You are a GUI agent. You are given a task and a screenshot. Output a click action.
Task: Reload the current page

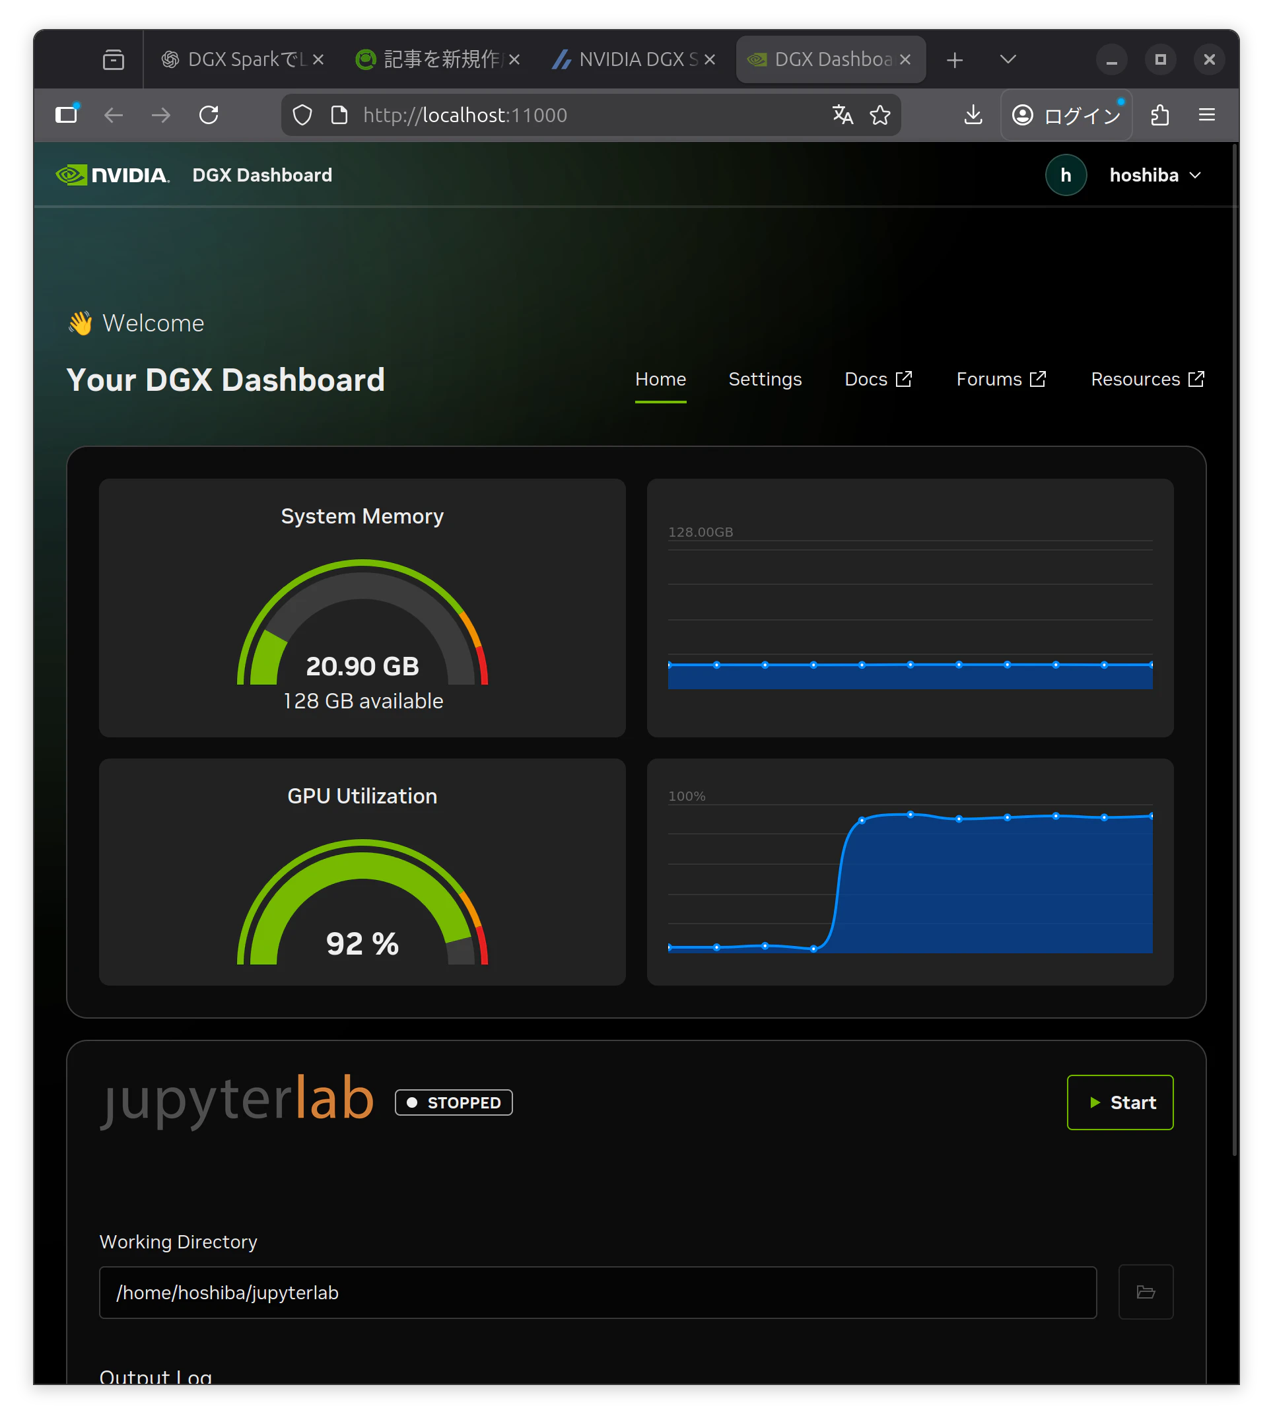209,115
